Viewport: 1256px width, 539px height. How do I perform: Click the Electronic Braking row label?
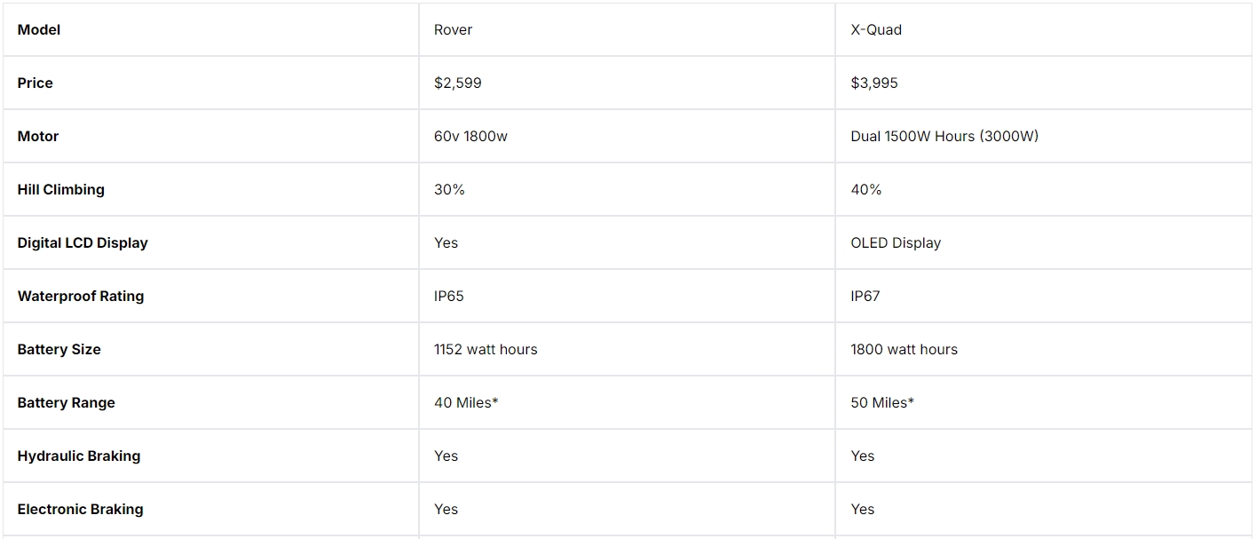[x=80, y=509]
